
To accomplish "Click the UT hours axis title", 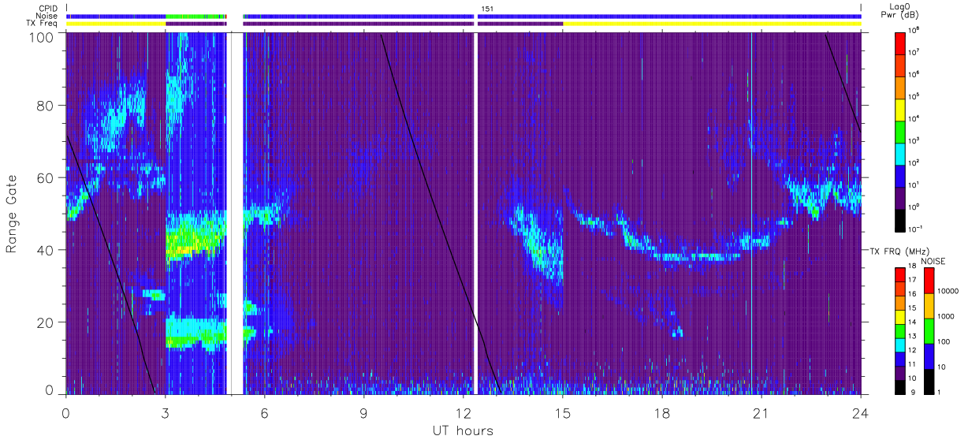I will point(463,431).
